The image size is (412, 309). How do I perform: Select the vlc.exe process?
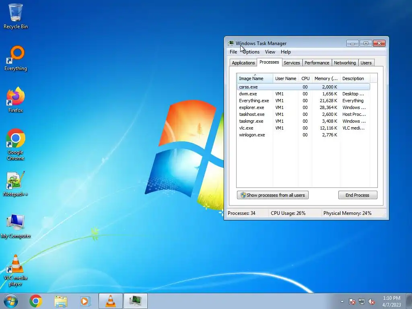[303, 128]
